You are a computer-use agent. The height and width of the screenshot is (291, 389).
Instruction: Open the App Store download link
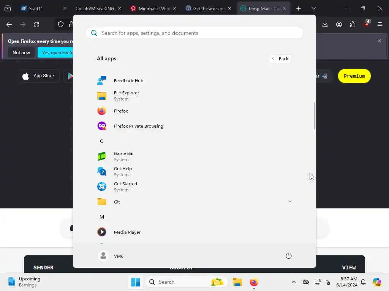tap(38, 76)
